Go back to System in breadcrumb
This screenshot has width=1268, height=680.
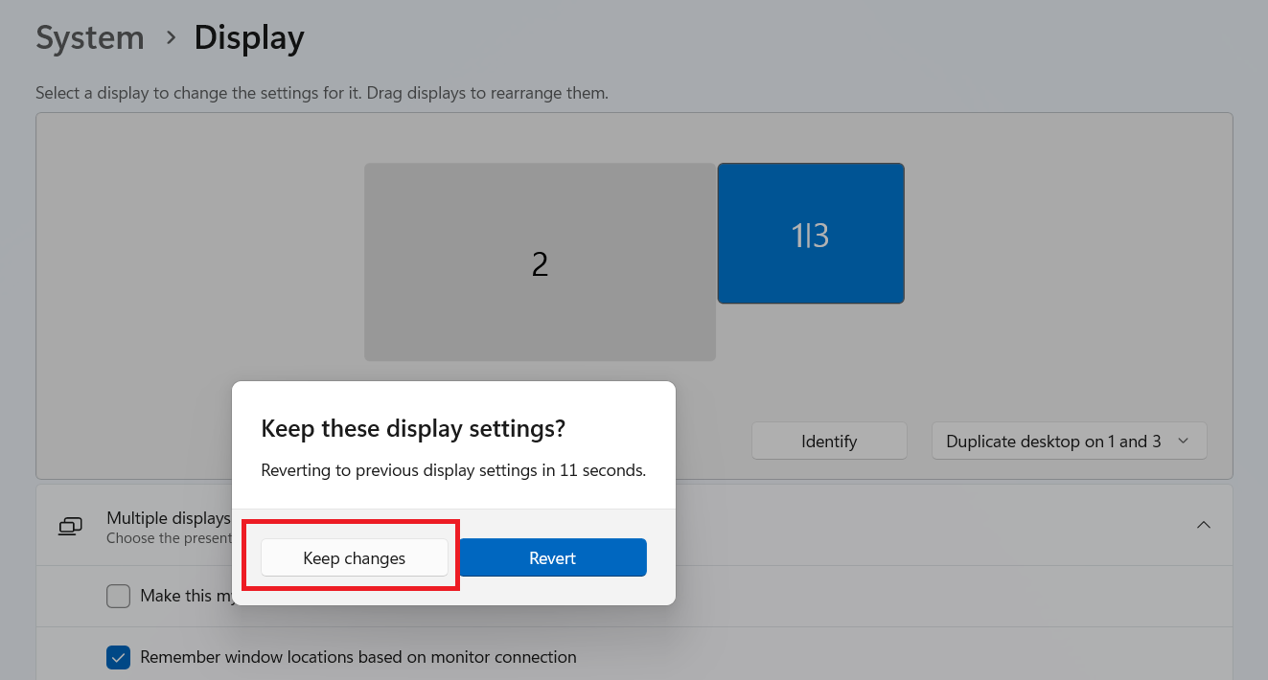click(90, 38)
